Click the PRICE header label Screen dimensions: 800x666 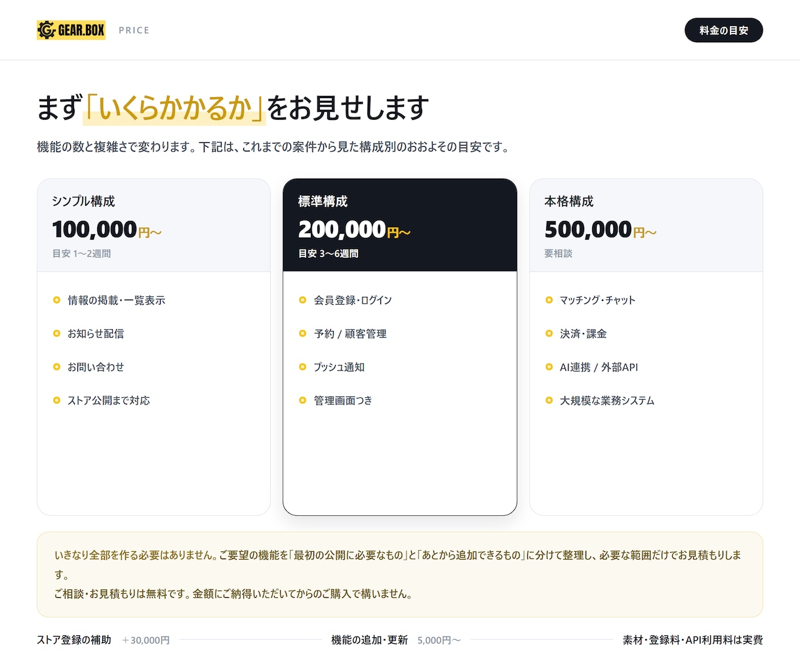coord(134,30)
